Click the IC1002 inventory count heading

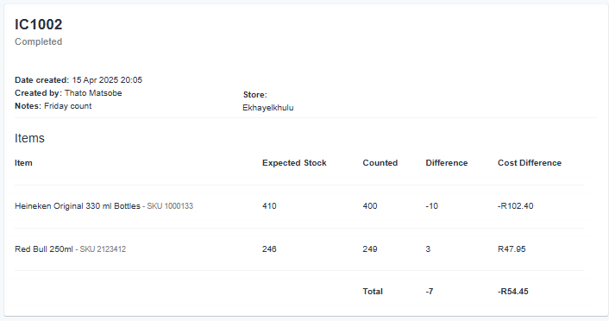[39, 24]
